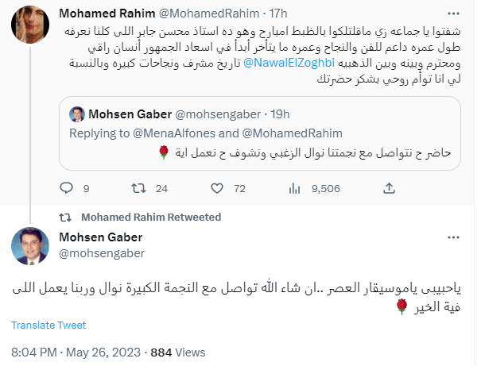Like the tweet with 72 likes
Image resolution: width=485 pixels, height=366 pixels.
tap(218, 189)
